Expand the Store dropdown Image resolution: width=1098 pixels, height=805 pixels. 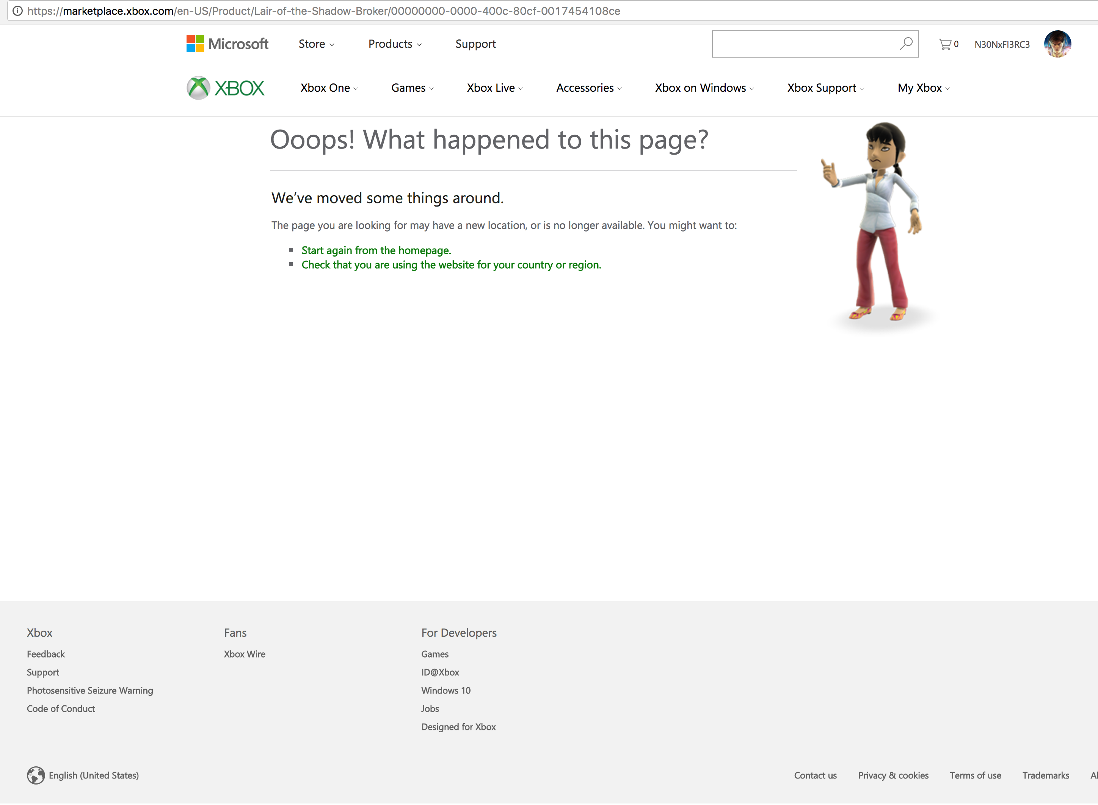(316, 44)
